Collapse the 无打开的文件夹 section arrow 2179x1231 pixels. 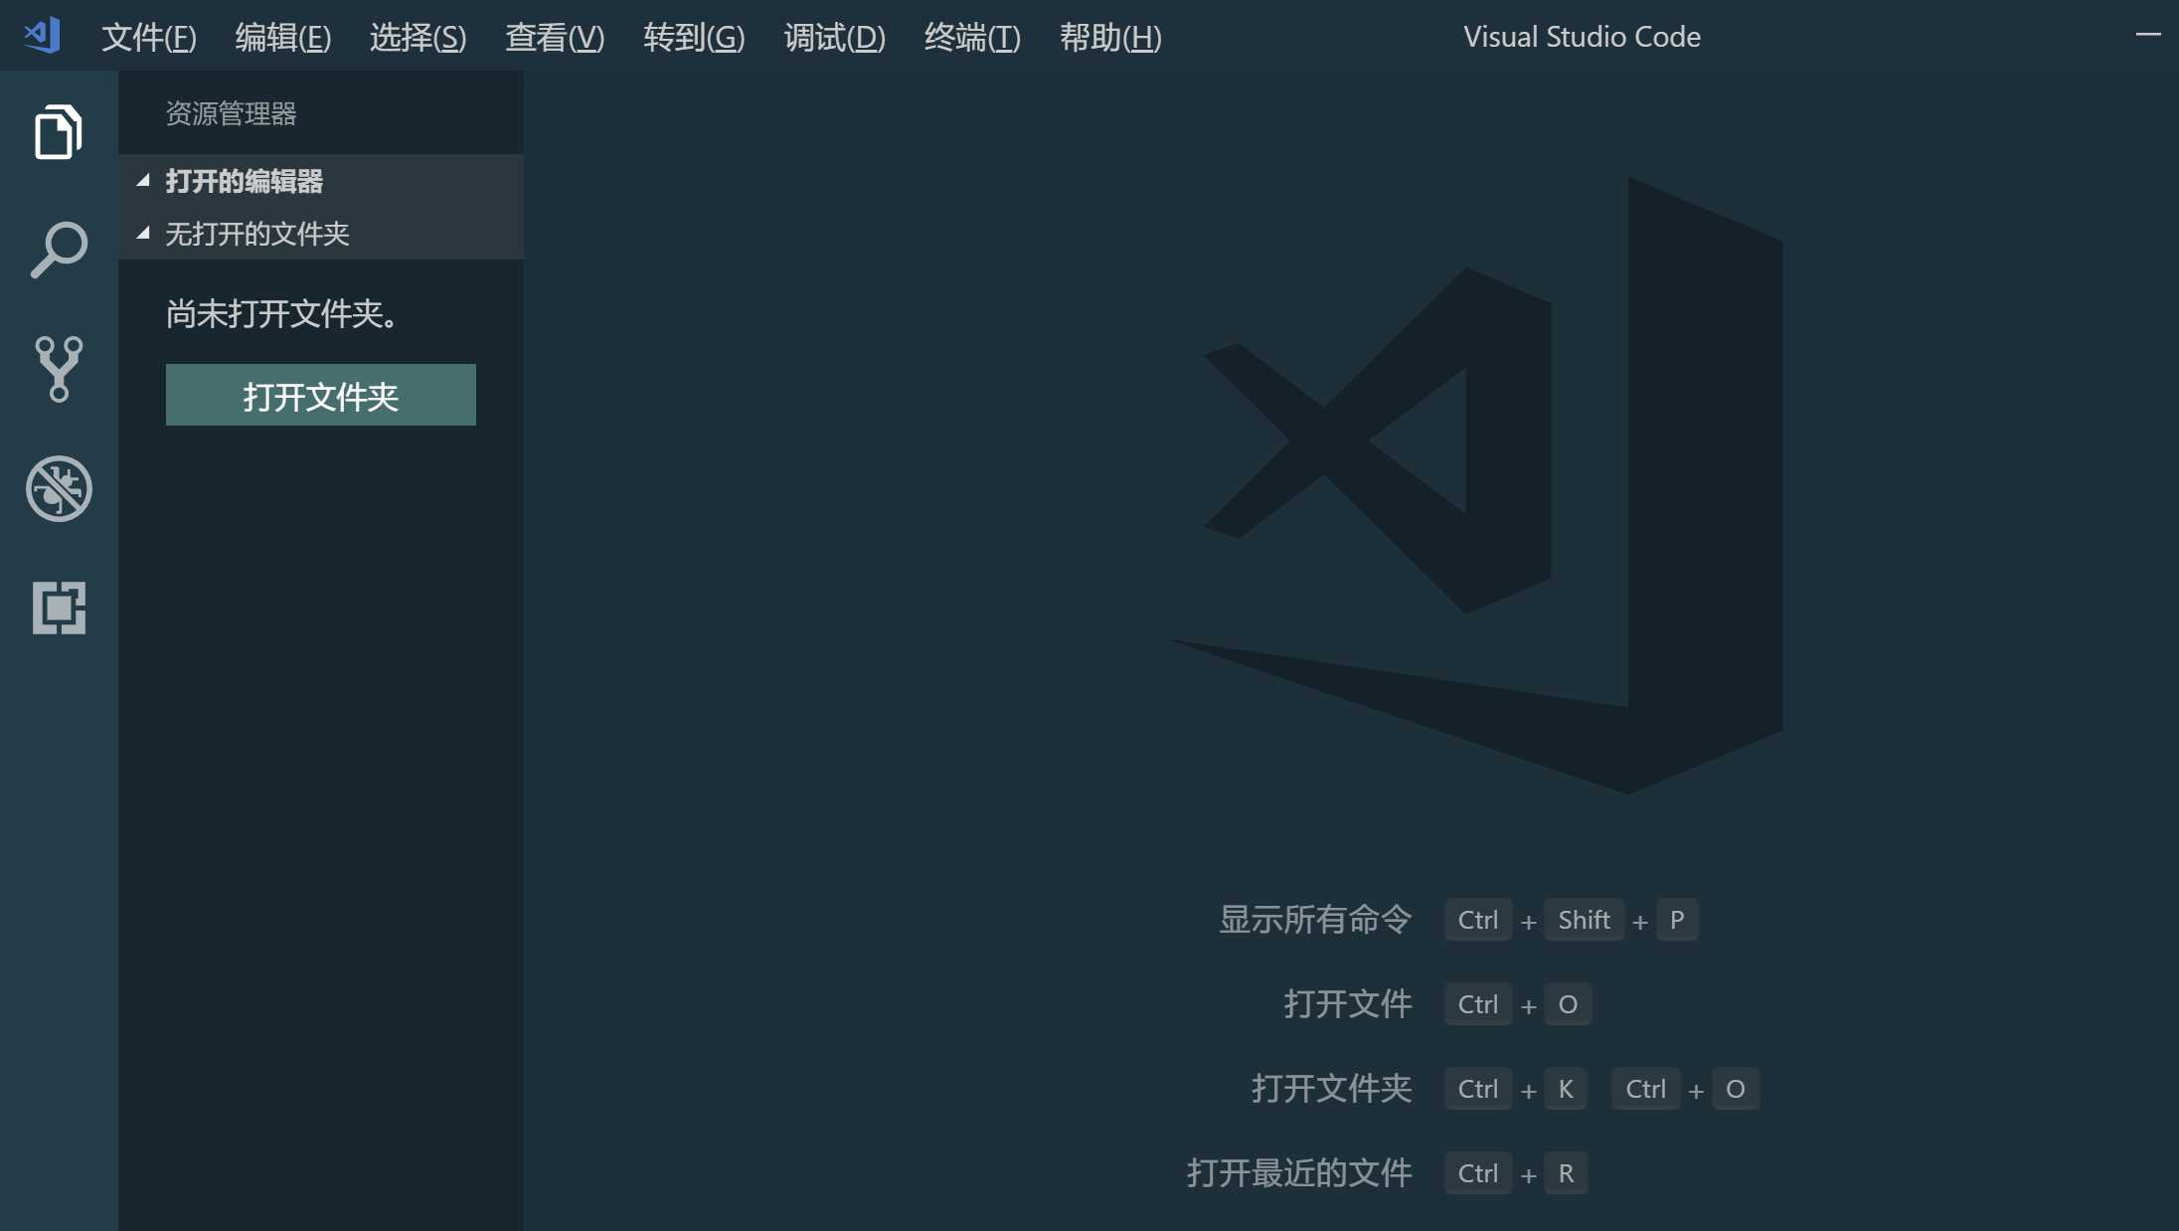[x=143, y=233]
